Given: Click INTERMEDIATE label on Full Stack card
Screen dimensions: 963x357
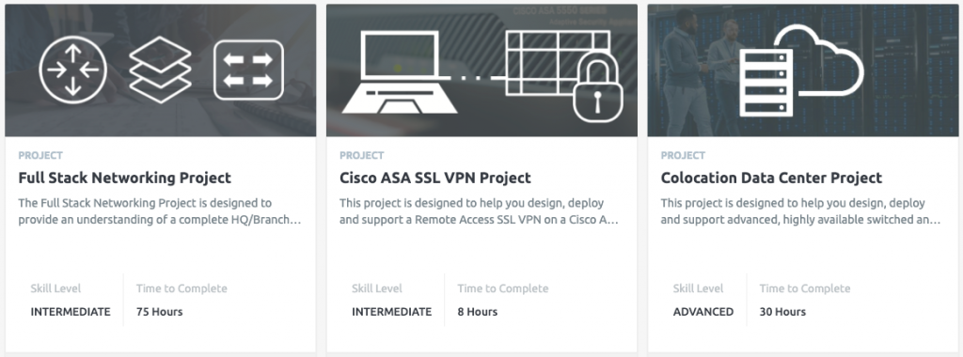Looking at the screenshot, I should [71, 312].
